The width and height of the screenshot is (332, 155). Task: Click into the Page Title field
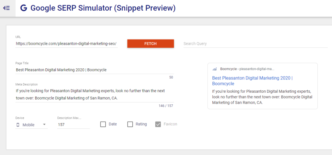(94, 70)
